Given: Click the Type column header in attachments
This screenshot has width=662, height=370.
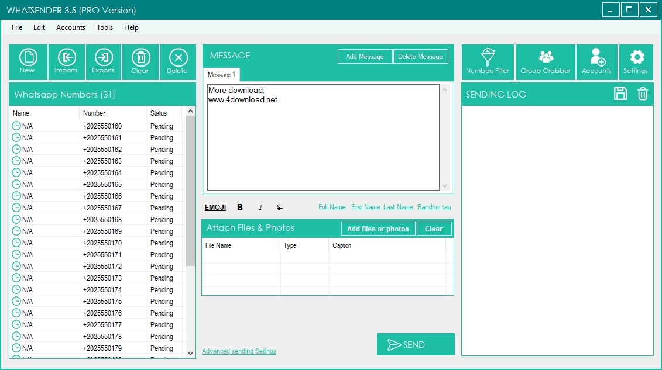Looking at the screenshot, I should tap(304, 245).
